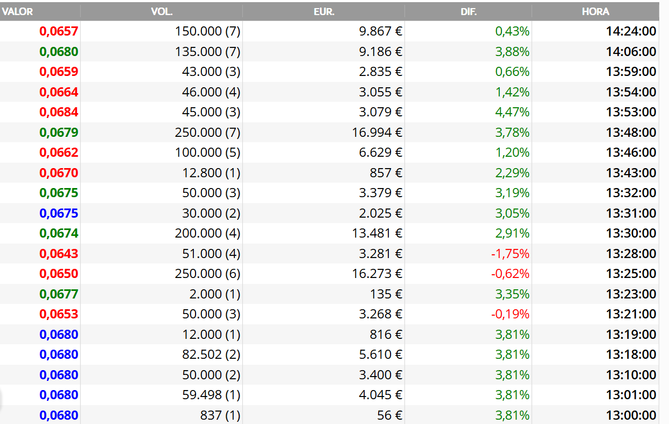Screen dimensions: 669x424
Task: Select the 12.800 (1) volume cell
Action: (211, 172)
